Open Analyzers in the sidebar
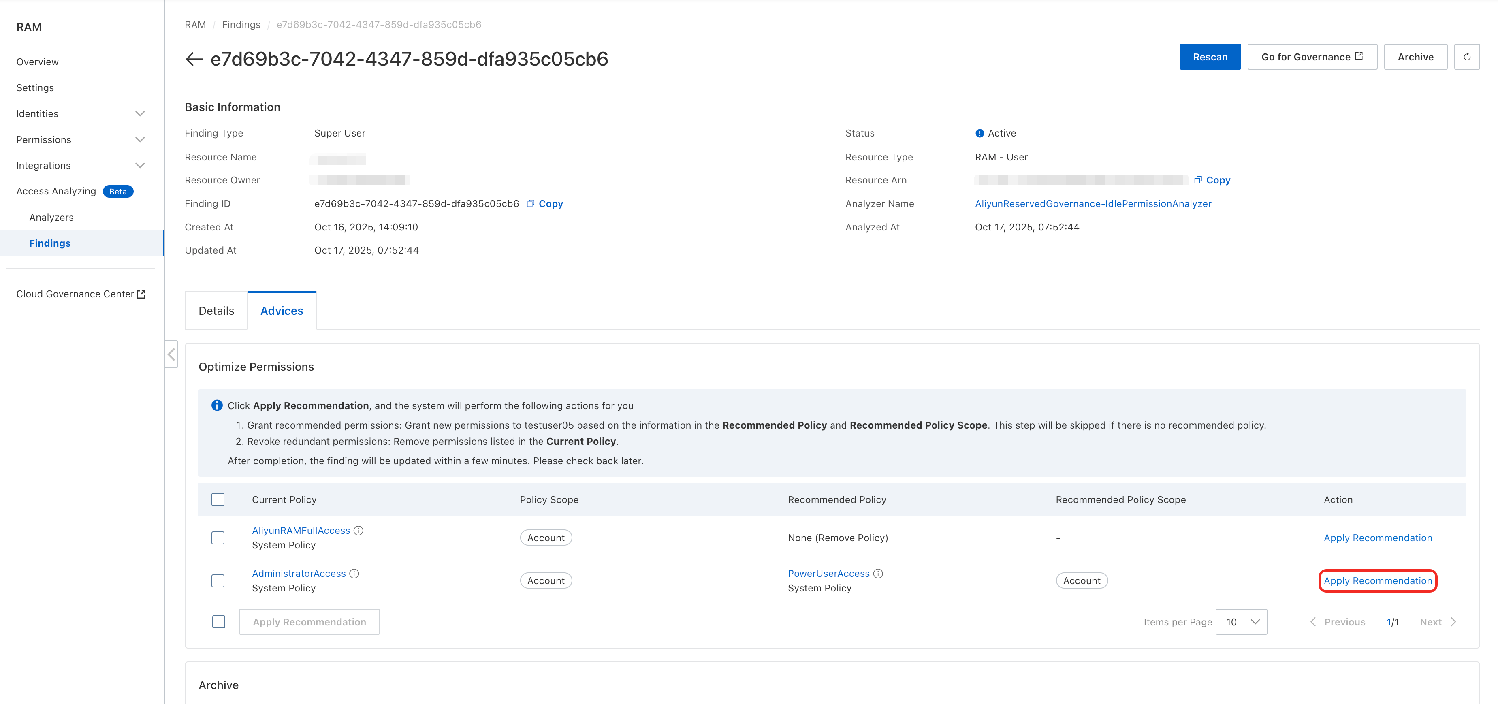The image size is (1498, 704). tap(51, 218)
